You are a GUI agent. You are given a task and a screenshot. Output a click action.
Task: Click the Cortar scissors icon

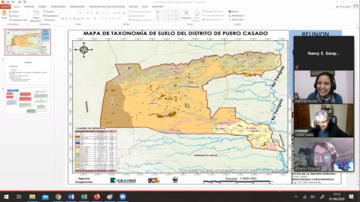coord(10,11)
